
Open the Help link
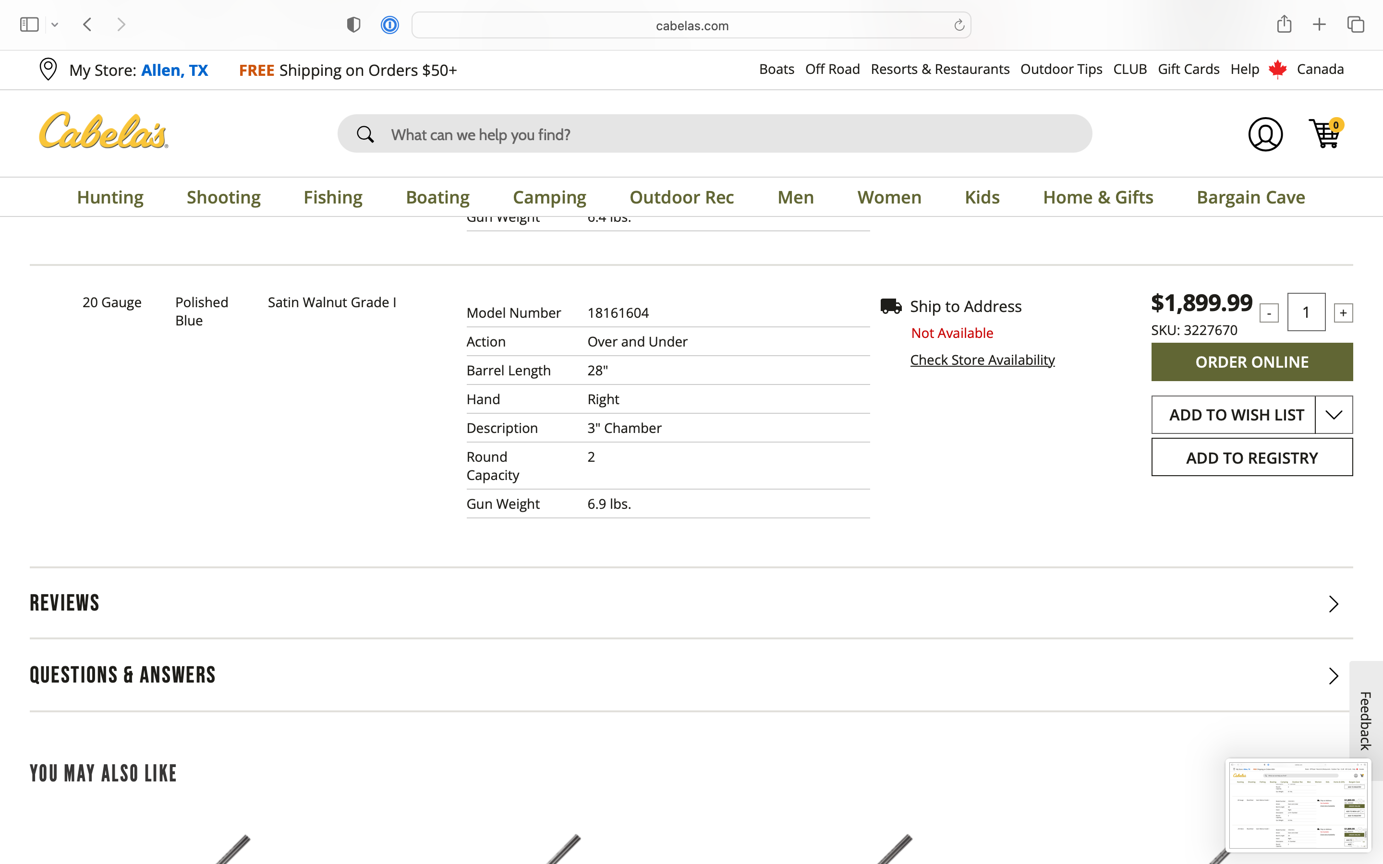click(1244, 69)
